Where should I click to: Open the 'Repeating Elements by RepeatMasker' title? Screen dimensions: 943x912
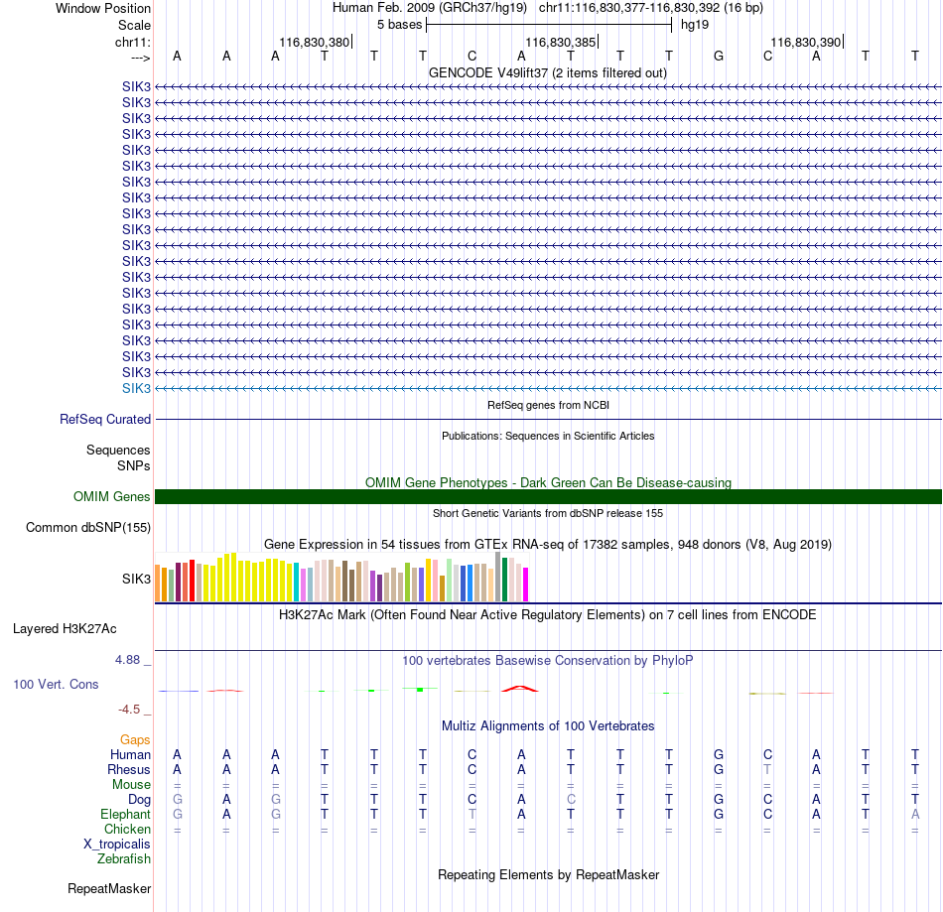point(548,874)
